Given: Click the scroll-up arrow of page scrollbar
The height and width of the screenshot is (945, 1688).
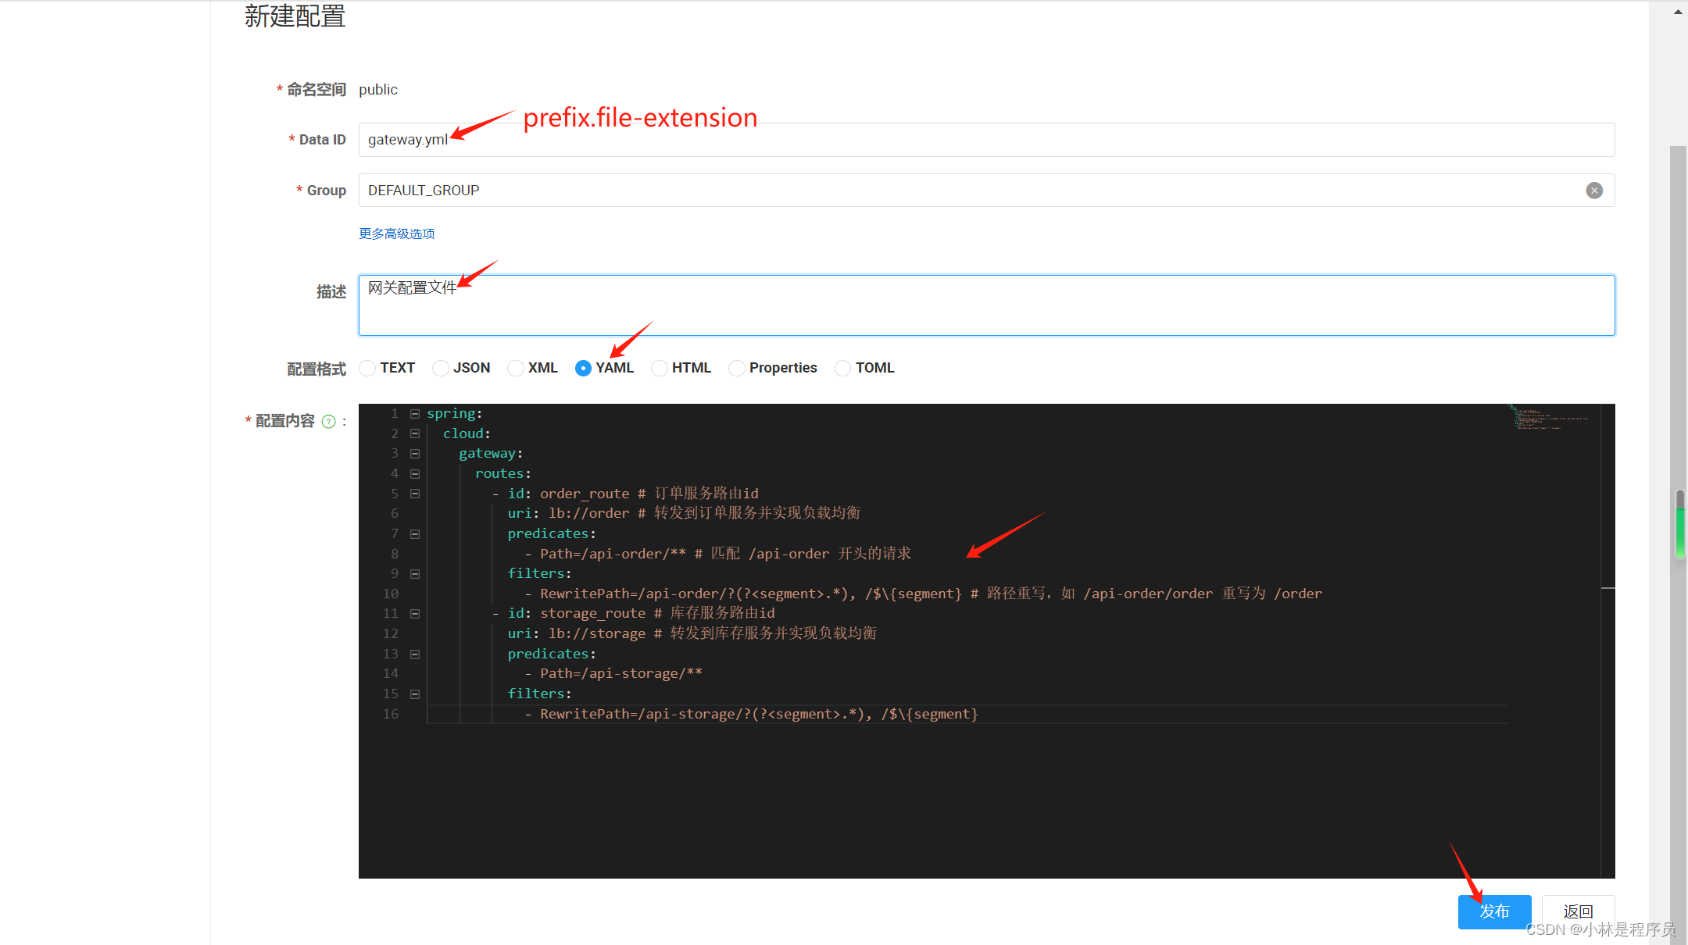Looking at the screenshot, I should 1678,12.
